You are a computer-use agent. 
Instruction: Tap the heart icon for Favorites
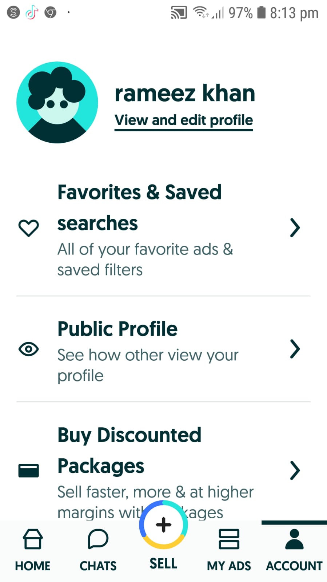[x=28, y=228]
